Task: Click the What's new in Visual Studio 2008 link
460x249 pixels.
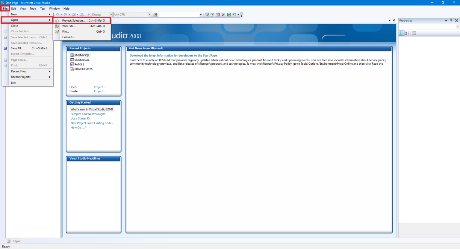Action: 92,109
